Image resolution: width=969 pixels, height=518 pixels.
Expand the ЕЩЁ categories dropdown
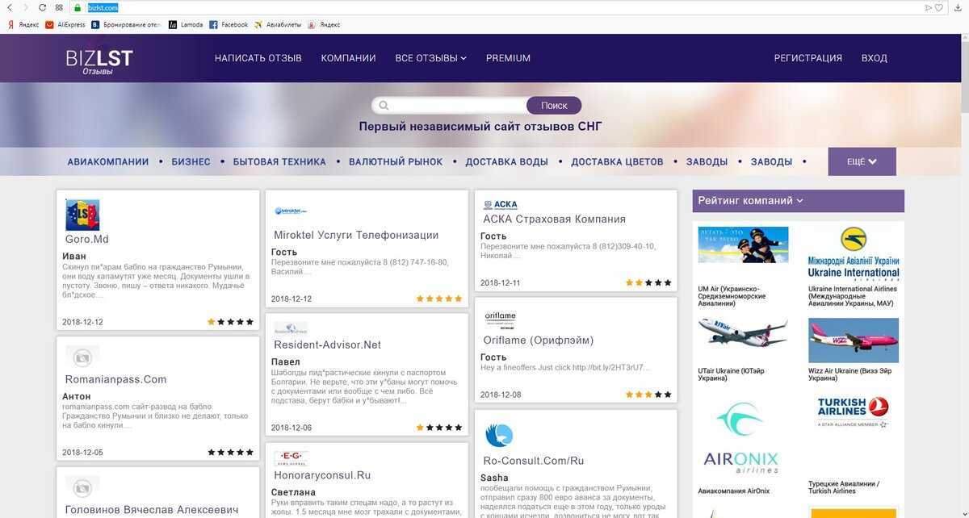click(862, 161)
